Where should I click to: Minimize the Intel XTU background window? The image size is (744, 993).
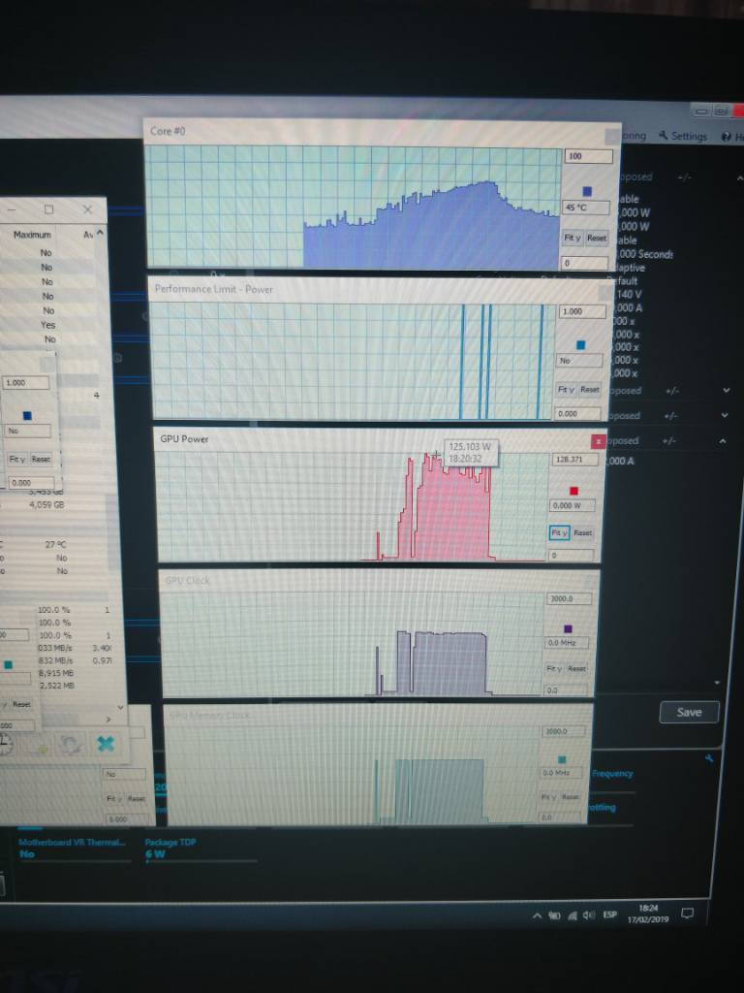(x=702, y=111)
